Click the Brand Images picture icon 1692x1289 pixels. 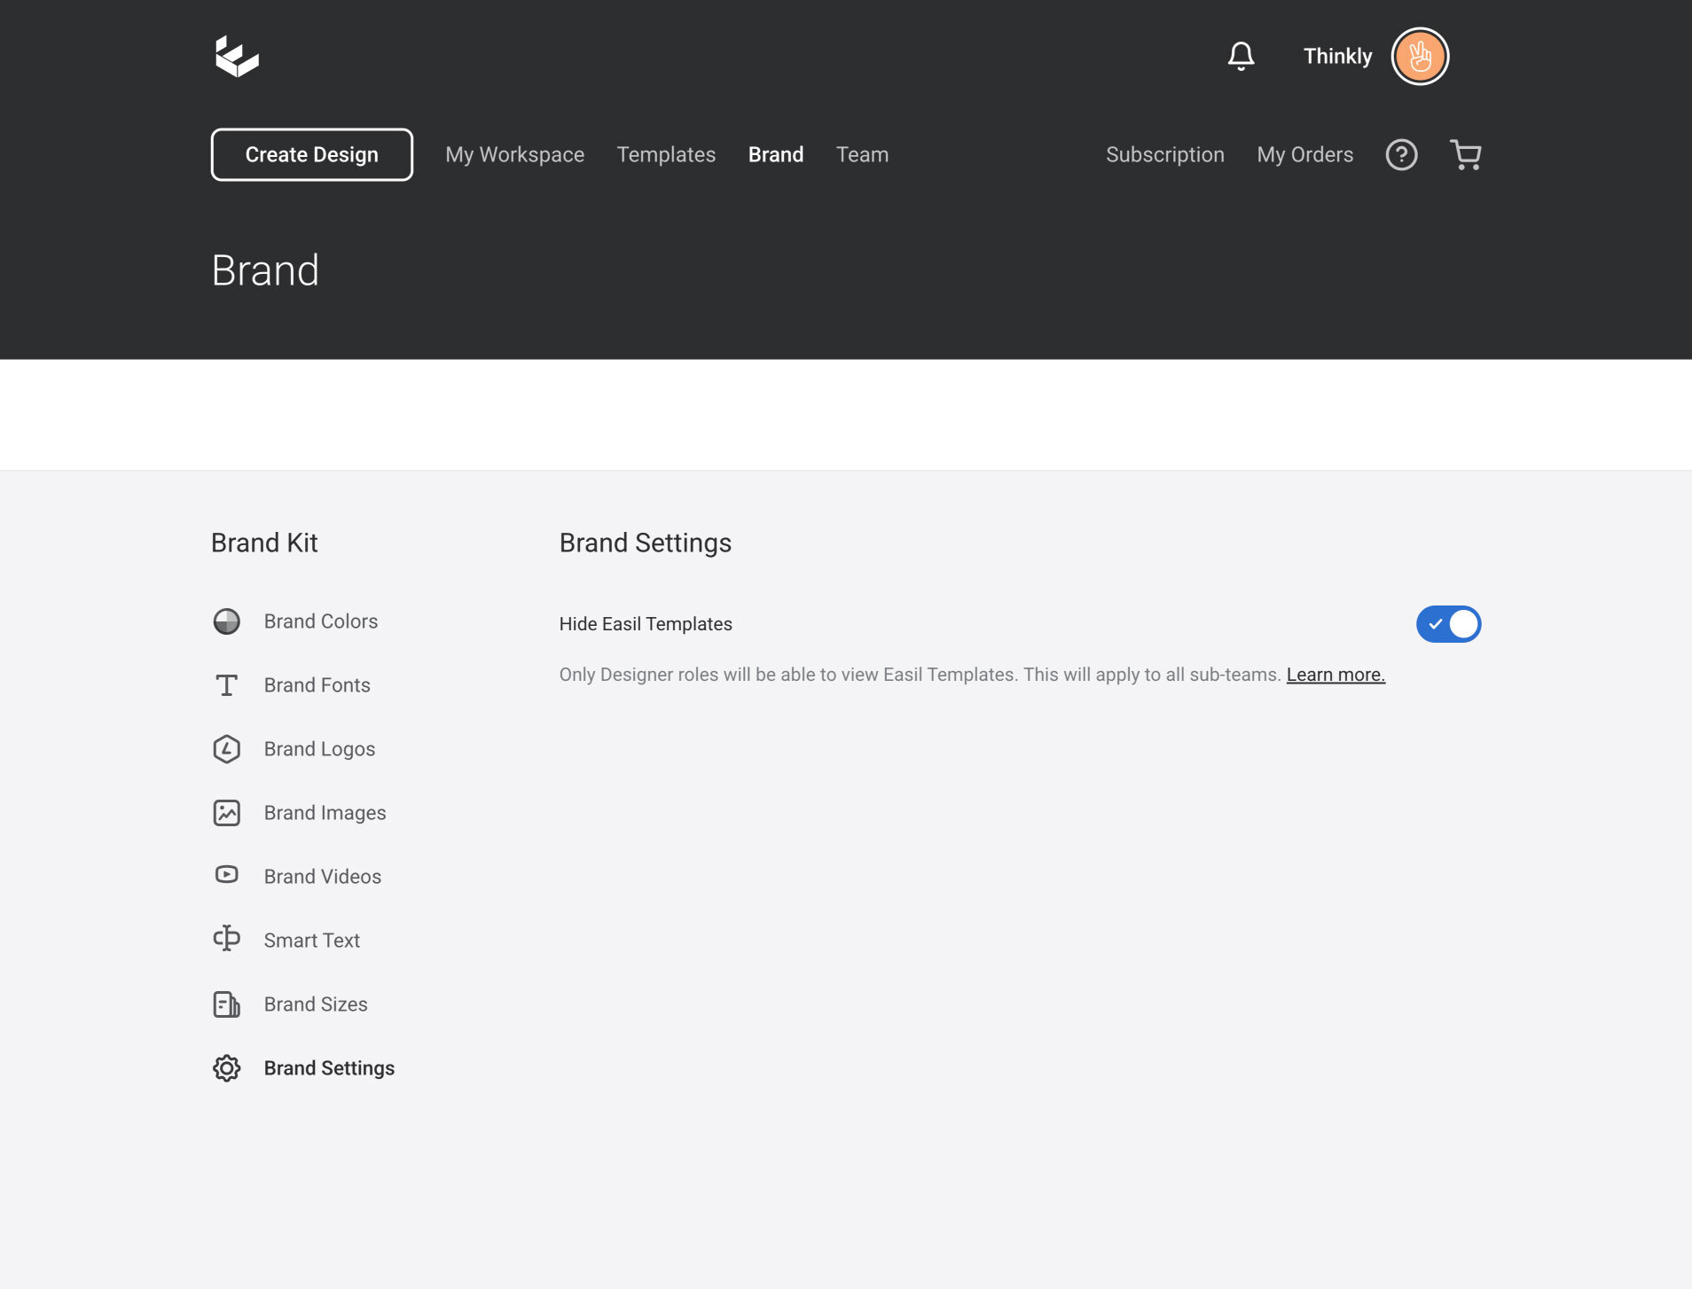[x=227, y=813]
